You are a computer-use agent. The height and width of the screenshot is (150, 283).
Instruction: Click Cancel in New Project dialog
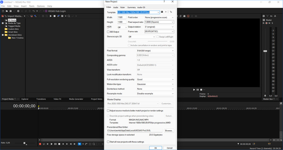point(169,148)
